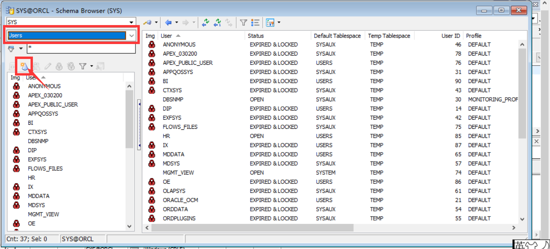Image resolution: width=550 pixels, height=249 pixels.
Task: Click the grayed padlock-with-star icon
Action: pyautogui.click(x=71, y=66)
